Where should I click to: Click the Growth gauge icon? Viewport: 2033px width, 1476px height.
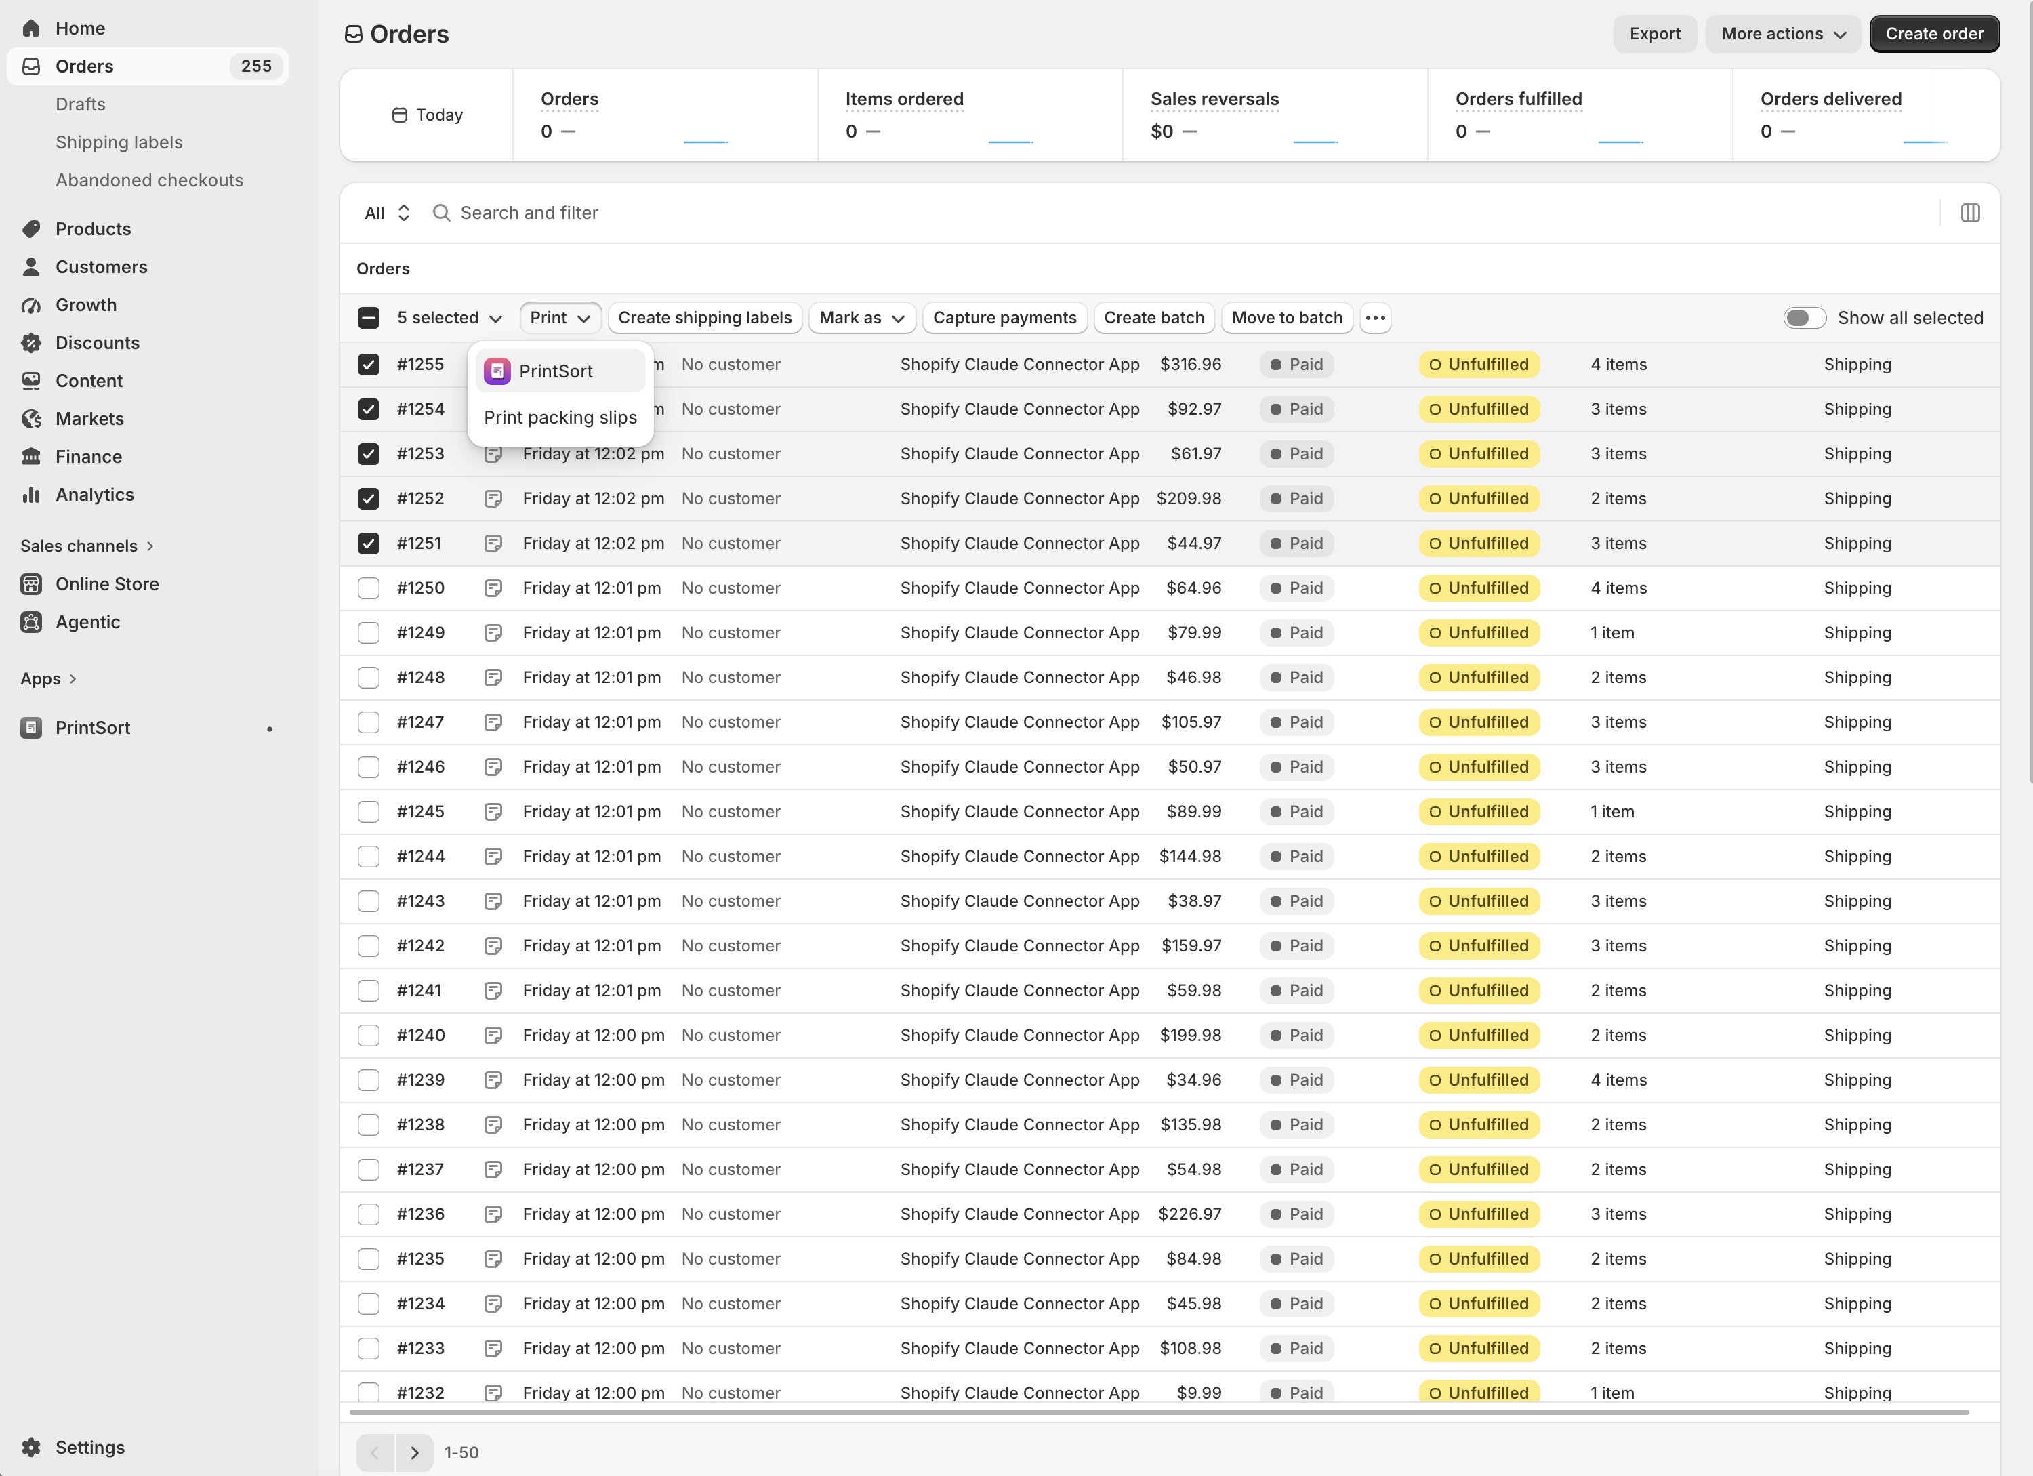(31, 305)
